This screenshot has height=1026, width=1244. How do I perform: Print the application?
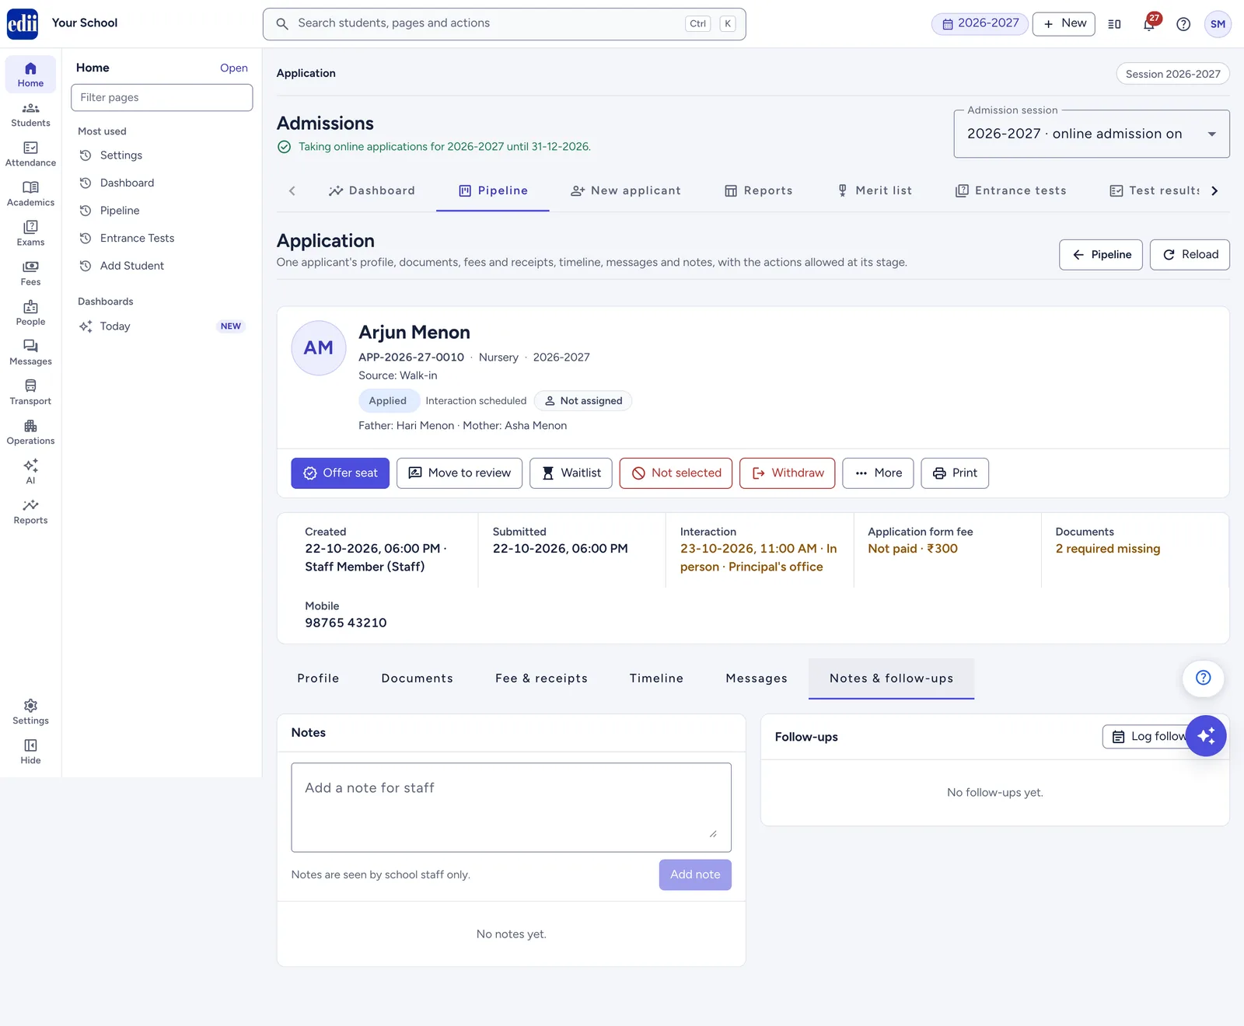point(955,473)
